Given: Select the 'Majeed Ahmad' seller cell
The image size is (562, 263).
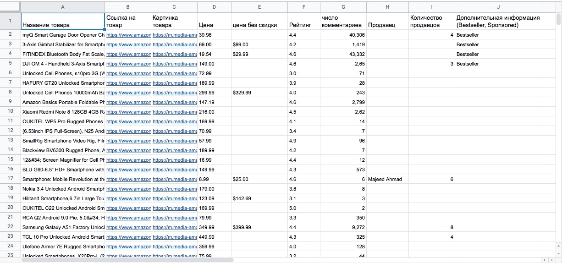Looking at the screenshot, I should click(387, 179).
